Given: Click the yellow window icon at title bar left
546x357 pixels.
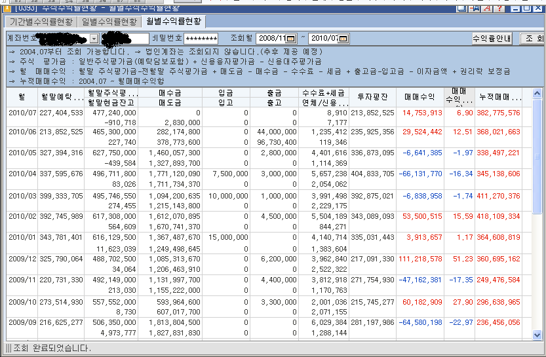Looking at the screenshot, I should (x=7, y=8).
